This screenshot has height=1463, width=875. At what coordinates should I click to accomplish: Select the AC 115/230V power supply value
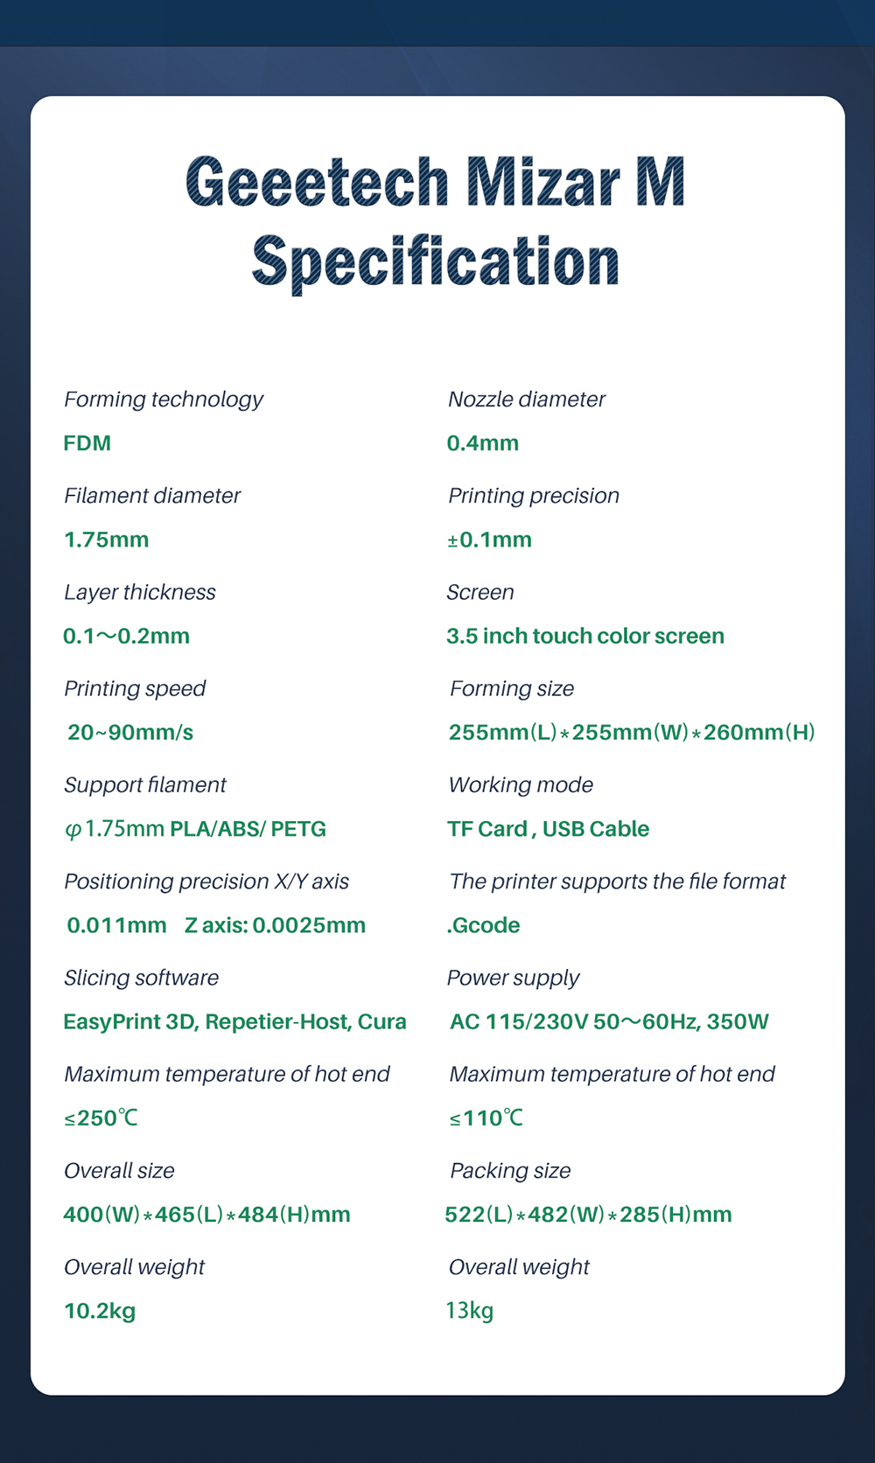610,1021
